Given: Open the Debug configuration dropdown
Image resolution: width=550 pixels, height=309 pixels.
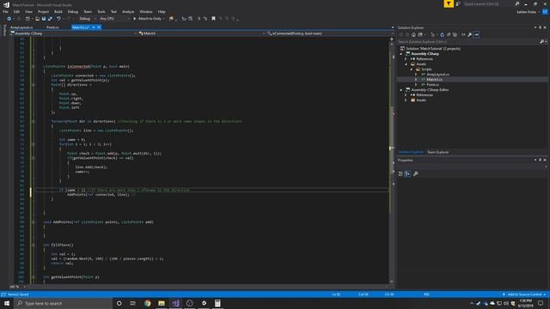Looking at the screenshot, I should (87, 19).
